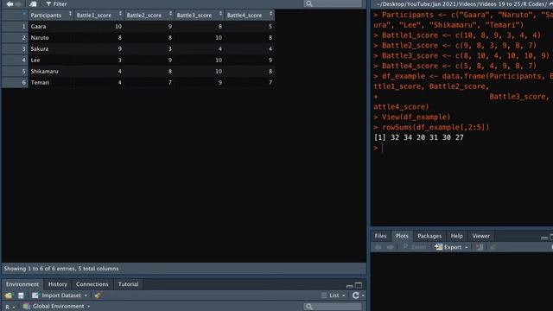Switch to the Viewer tab

[480, 236]
